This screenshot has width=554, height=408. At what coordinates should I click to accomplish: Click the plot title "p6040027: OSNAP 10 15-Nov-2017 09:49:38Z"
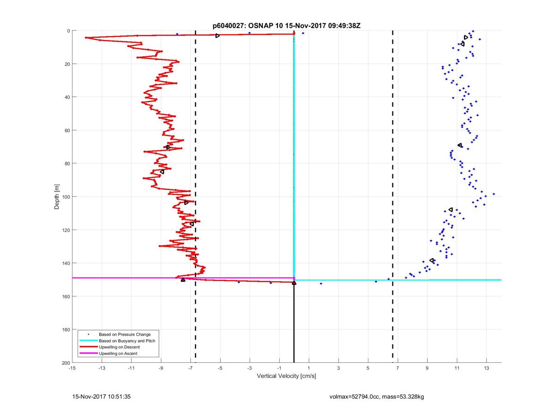[286, 26]
